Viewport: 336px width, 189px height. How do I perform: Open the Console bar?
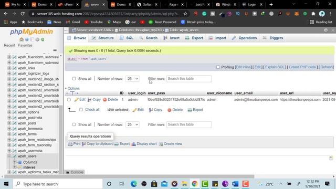point(75,172)
